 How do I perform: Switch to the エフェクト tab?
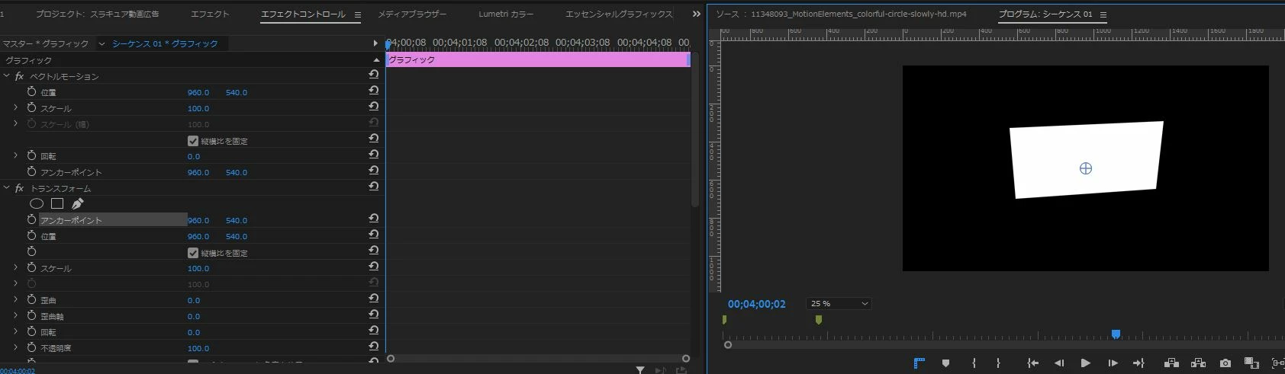(x=210, y=14)
